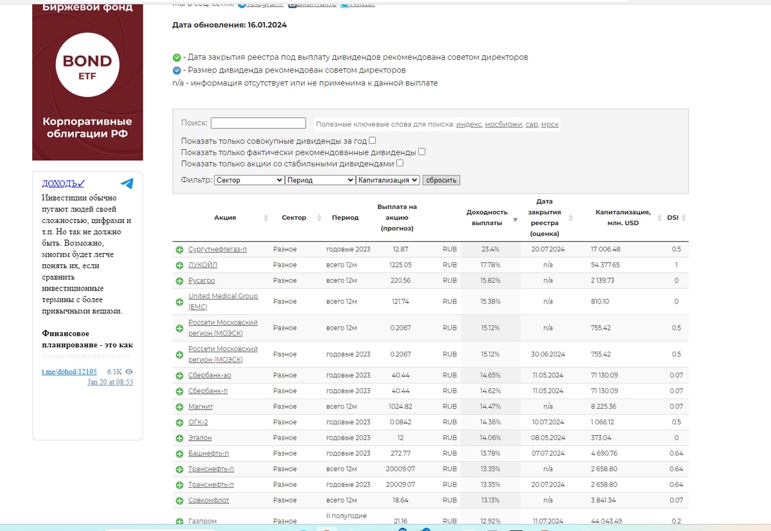Viewport: 771px width, 531px height.
Task: Open the ЛУКОЙЛ stock link
Action: (203, 265)
